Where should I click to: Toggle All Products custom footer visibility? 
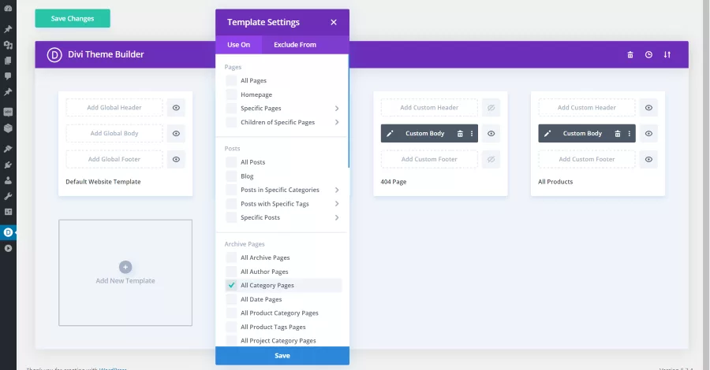pos(648,159)
